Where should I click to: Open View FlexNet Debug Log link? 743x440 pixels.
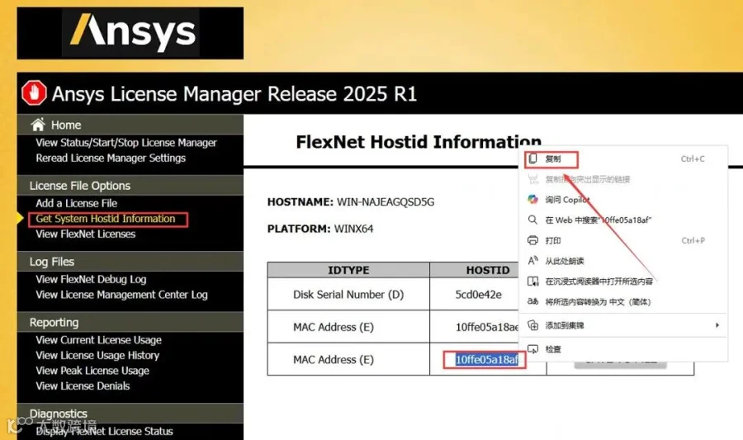(x=91, y=280)
